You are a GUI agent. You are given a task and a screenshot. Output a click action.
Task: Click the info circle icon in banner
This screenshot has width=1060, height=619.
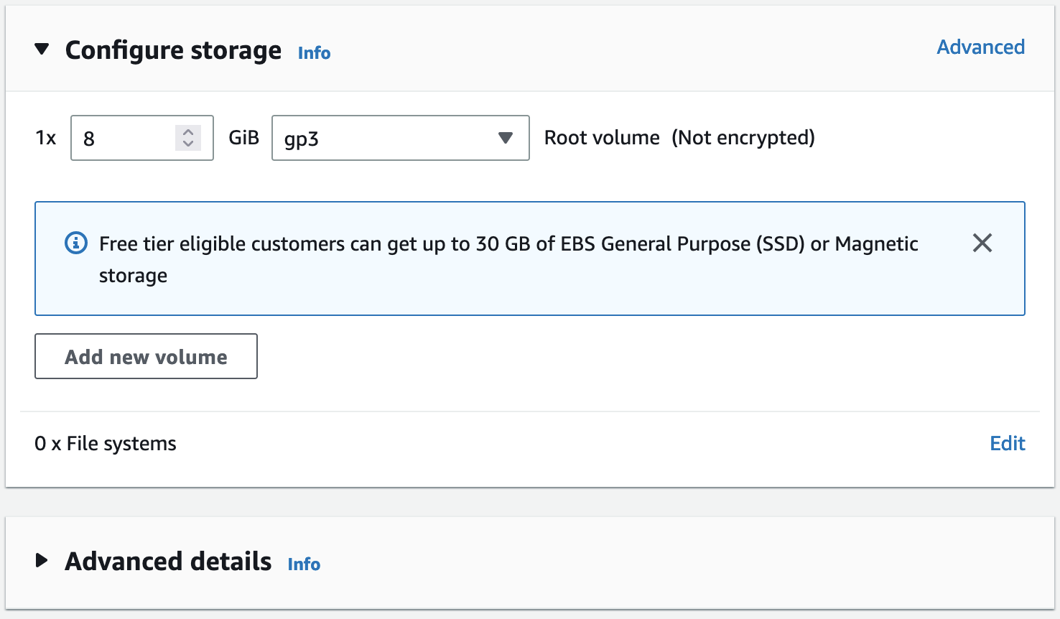(x=76, y=243)
